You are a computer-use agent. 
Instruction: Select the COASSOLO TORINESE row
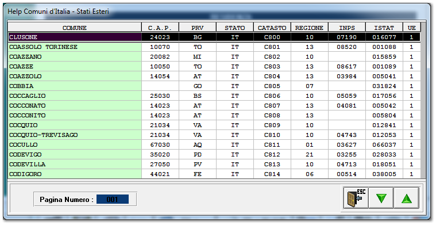214,47
